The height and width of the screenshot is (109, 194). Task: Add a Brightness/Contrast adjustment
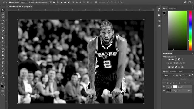click(169, 59)
